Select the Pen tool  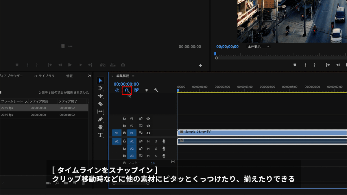tap(100, 119)
